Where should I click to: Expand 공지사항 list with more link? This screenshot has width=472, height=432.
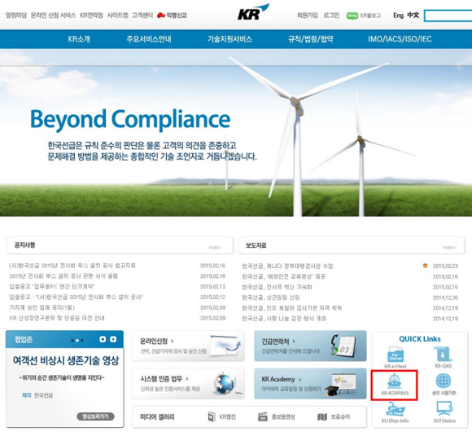pos(215,248)
